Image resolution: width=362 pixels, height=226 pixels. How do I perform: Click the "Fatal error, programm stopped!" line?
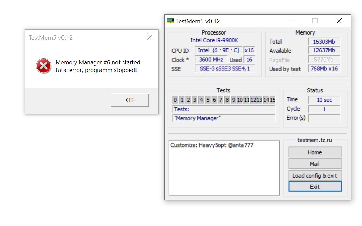96,70
